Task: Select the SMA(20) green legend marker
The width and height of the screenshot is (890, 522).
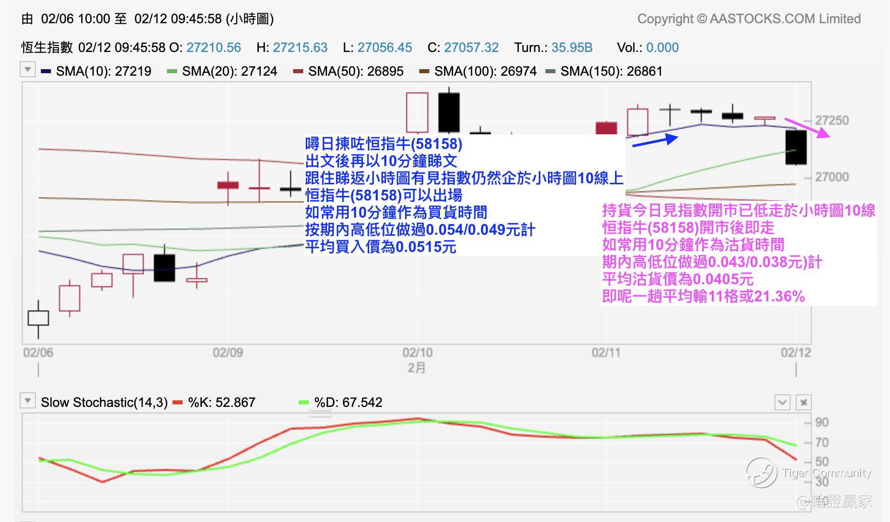Action: pos(172,72)
